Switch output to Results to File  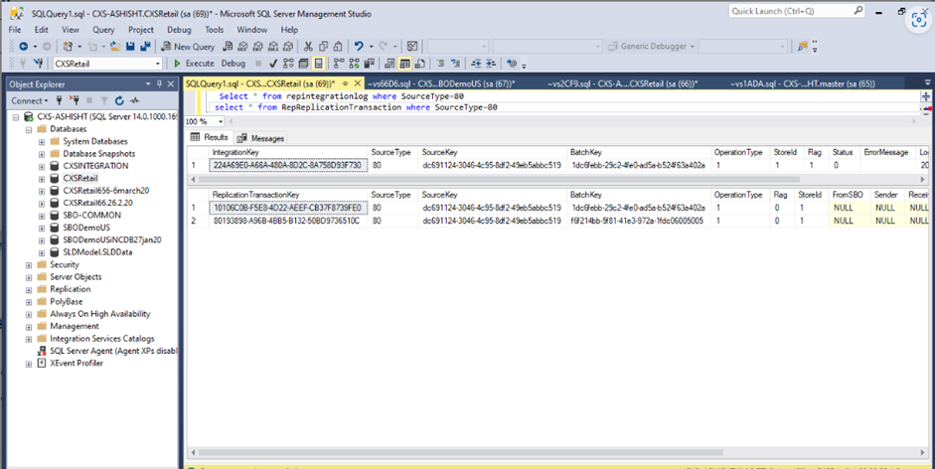click(x=419, y=64)
